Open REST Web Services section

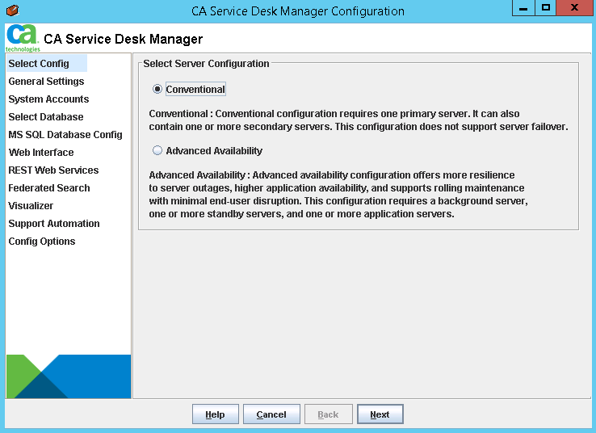click(x=53, y=170)
